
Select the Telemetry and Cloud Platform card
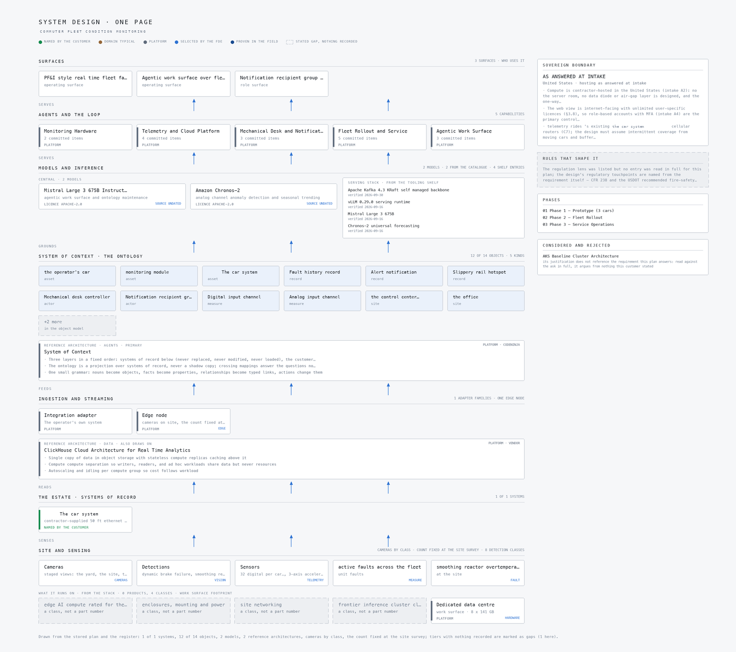[184, 137]
